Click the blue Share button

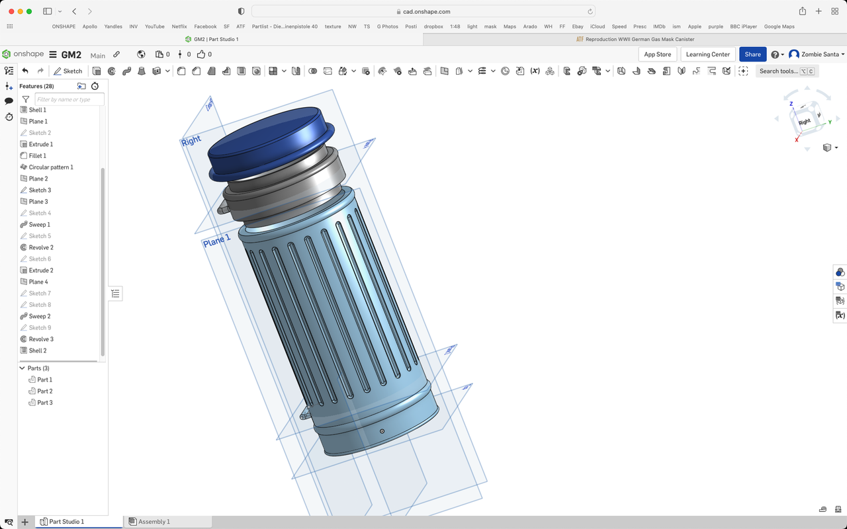(752, 54)
